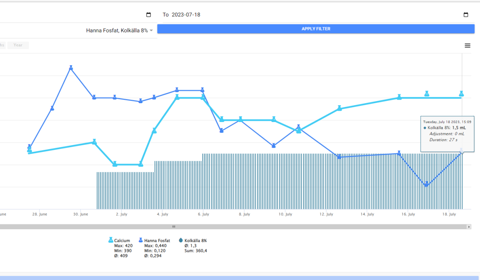Viewport: 480px width, 280px height.
Task: Click the tooltip header 'Tuesday, July 18 2023, 15:09'
Action: (x=447, y=122)
